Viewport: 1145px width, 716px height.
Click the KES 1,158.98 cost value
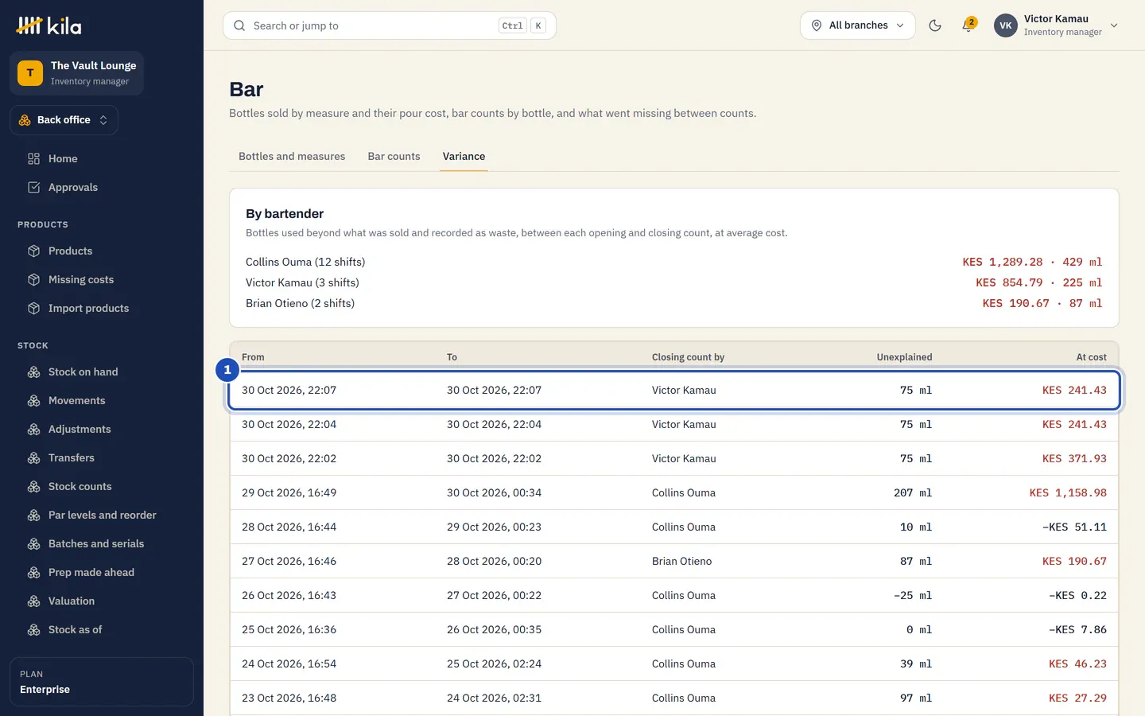(1068, 492)
